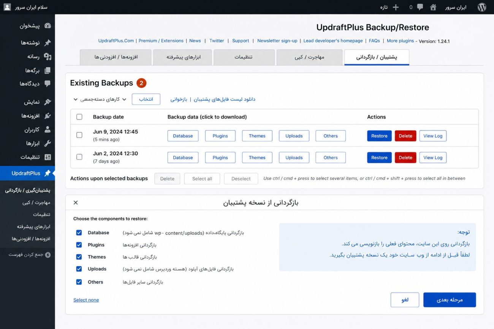
Task: Click the Deselect button
Action: (241, 179)
